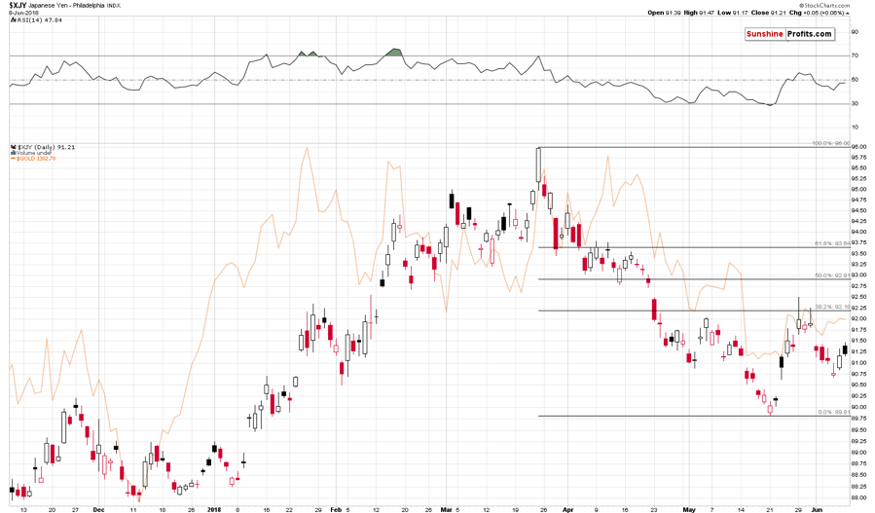Click price axis label 91.50
875x513 pixels.
(858, 341)
